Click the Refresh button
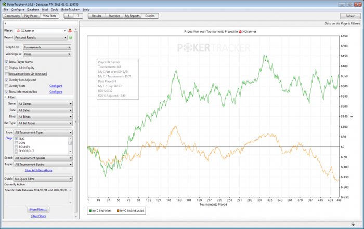Screen dimensions: 364x229 pos(350,16)
